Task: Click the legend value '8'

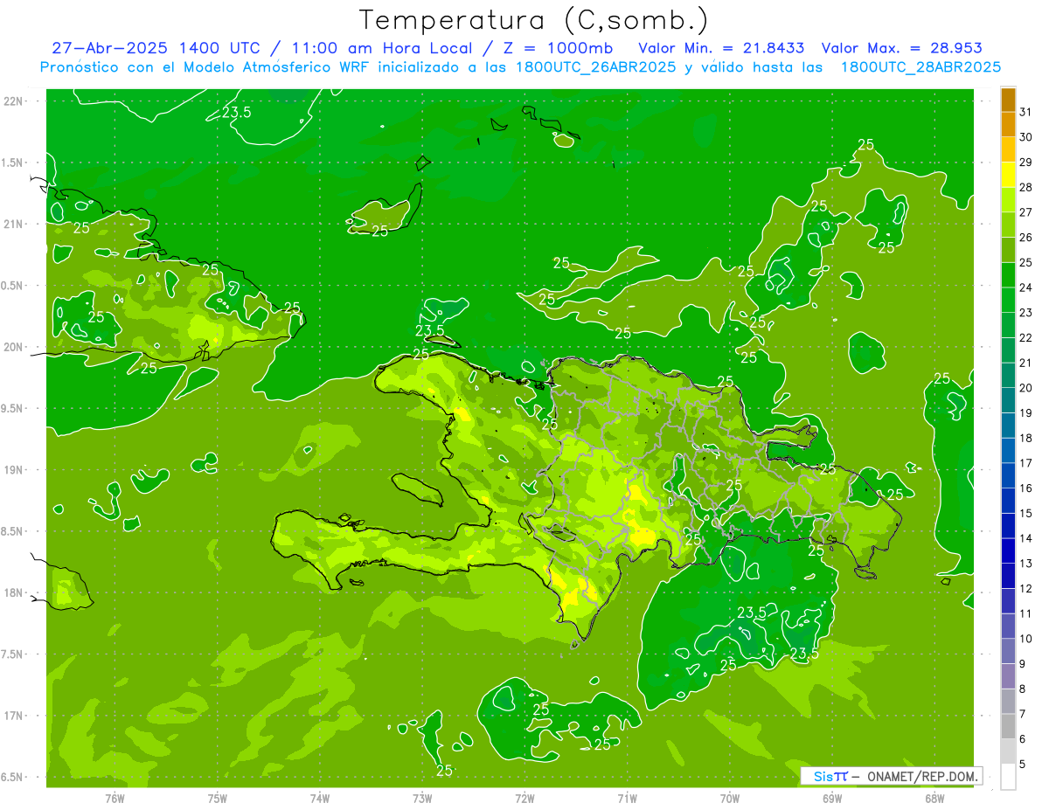Action: point(1023,689)
